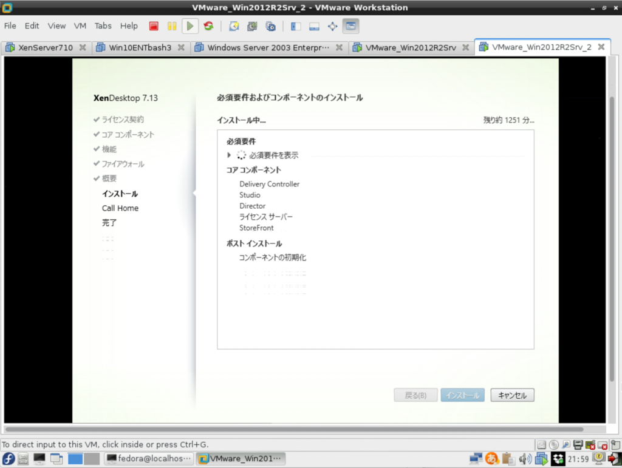The image size is (622, 468).
Task: Click the VMware_Win201 taskbar button
Action: (x=241, y=459)
